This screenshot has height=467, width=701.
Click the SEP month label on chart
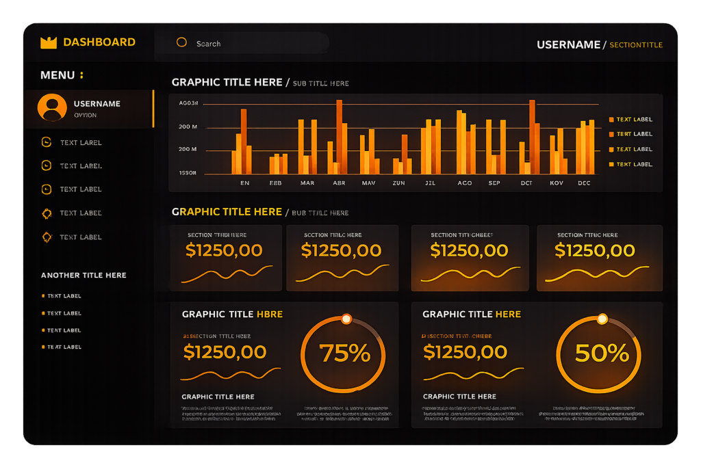pyautogui.click(x=494, y=183)
